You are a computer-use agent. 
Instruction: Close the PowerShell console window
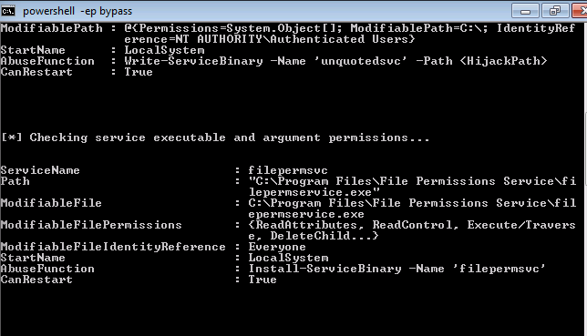(580, 11)
